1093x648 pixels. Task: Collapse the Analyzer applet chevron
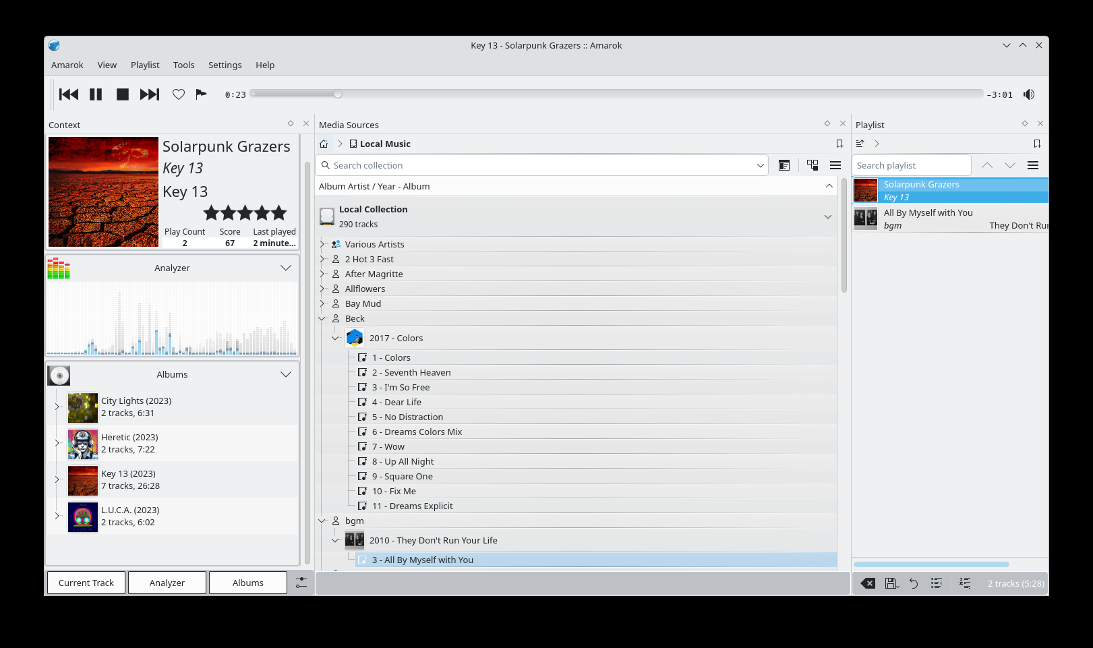point(286,268)
